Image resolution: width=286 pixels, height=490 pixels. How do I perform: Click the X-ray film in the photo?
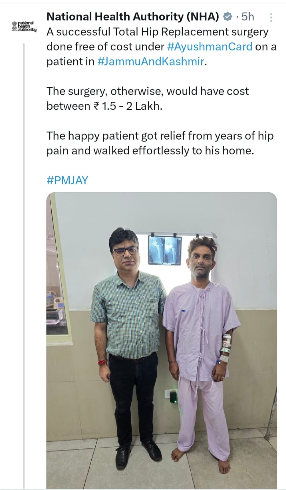click(x=165, y=250)
